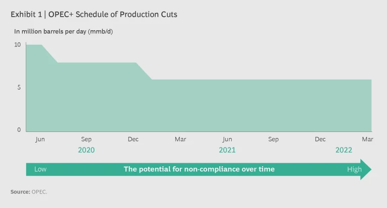Select the "Jun" label above 2021
Viewport: 387px width, 208px height.
(x=227, y=139)
